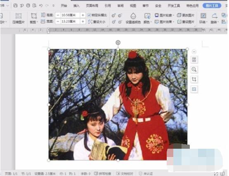Open the Home (开始) tab
Image resolution: width=229 pixels, height=176 pixels.
[64, 6]
